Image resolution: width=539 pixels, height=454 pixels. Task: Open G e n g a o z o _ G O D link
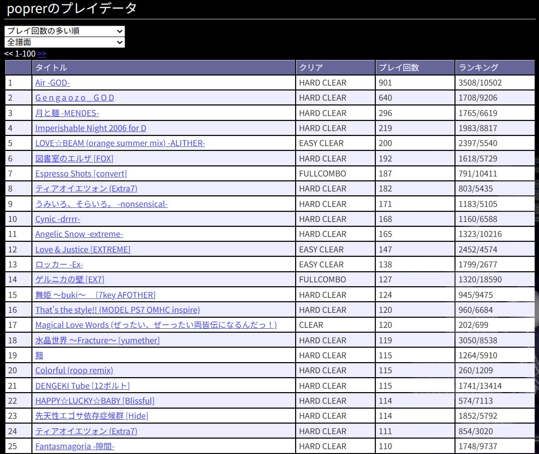point(74,98)
